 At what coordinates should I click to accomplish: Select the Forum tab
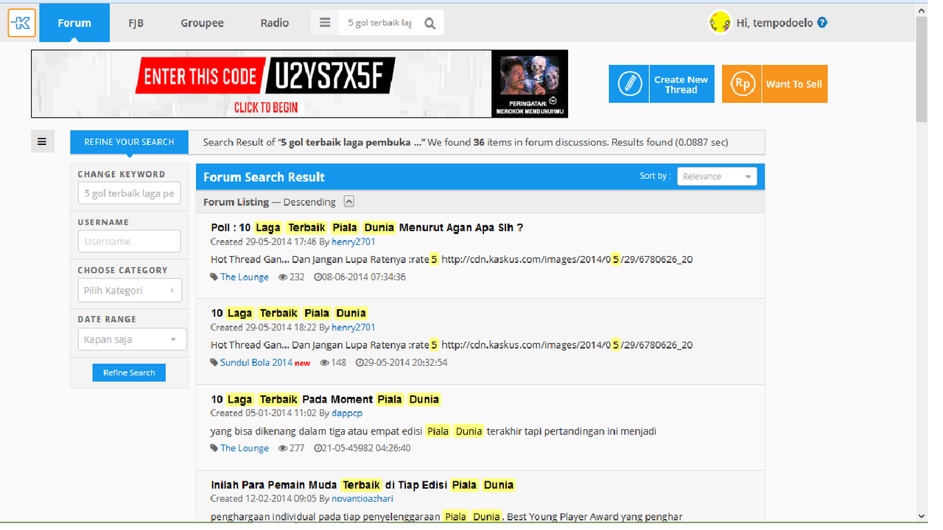click(74, 23)
